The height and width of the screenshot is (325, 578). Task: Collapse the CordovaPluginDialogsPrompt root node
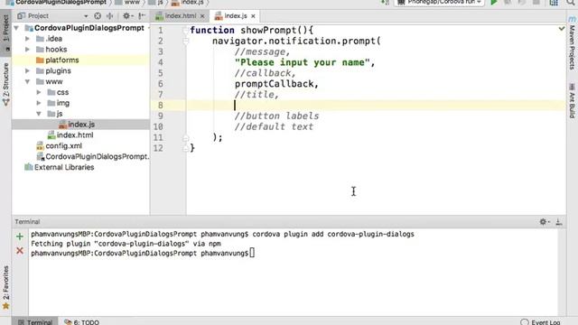point(16,28)
